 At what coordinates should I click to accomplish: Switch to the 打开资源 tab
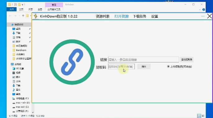click(121, 16)
